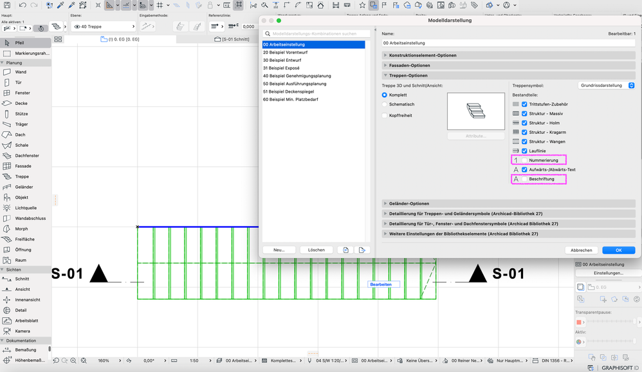Screen dimensions: 642x372
Task: Expand Weitere Einstellungen der Bibliothekselemente
Action: tap(509, 234)
